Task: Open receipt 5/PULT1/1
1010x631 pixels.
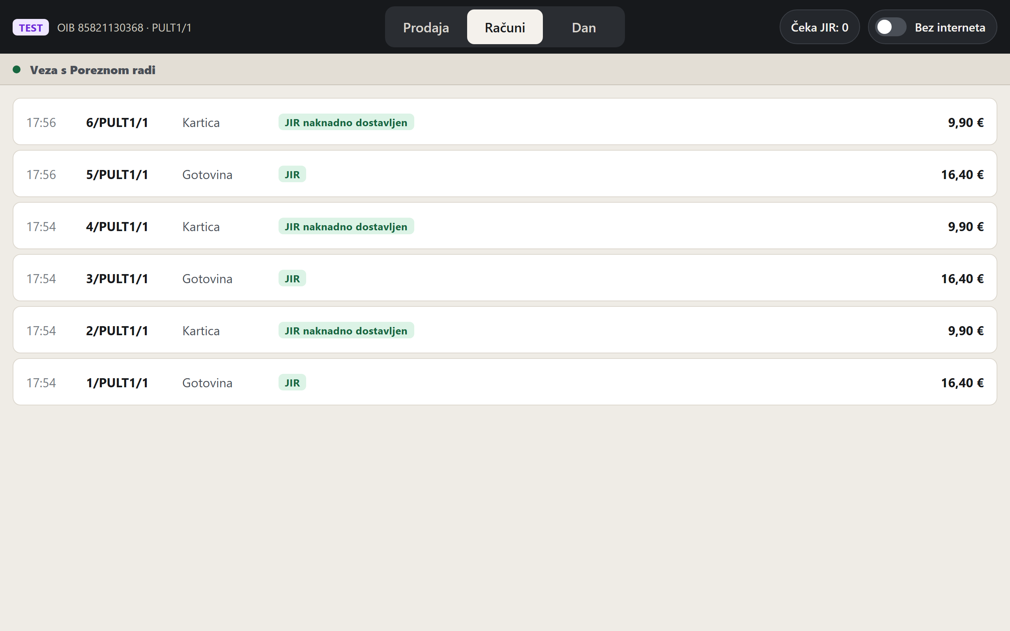Action: click(x=505, y=174)
